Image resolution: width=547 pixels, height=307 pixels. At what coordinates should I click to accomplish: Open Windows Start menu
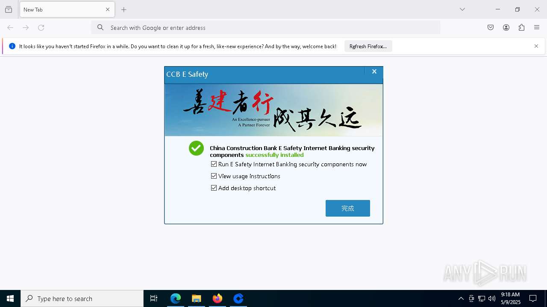pos(10,298)
